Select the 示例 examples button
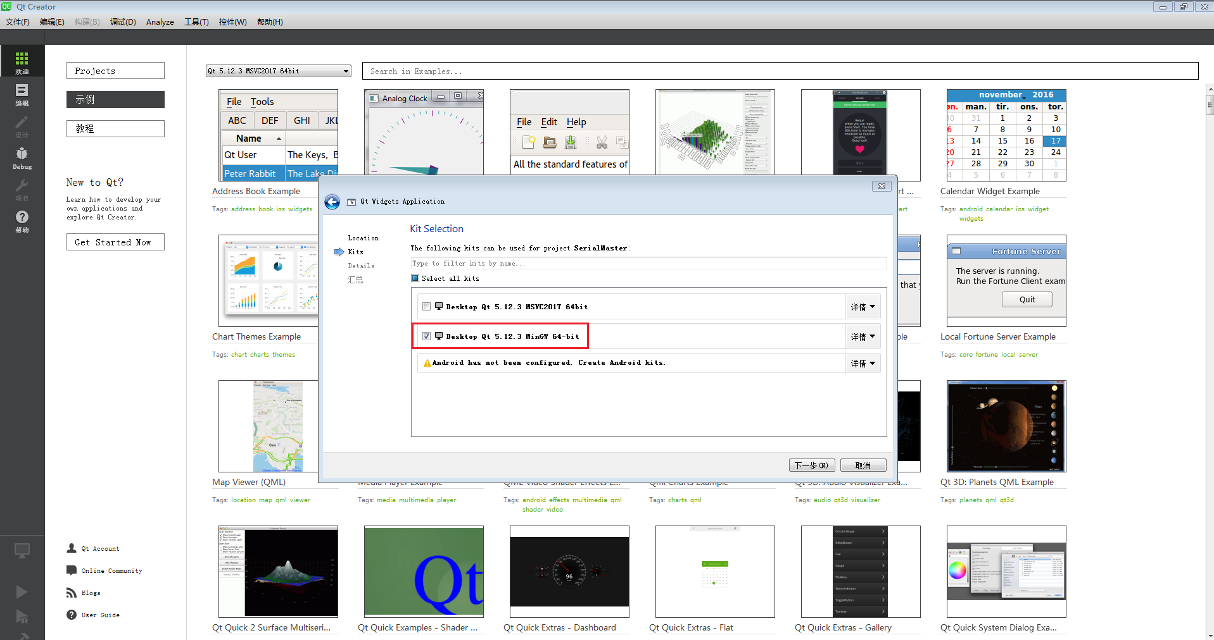The height and width of the screenshot is (640, 1214). coord(115,99)
